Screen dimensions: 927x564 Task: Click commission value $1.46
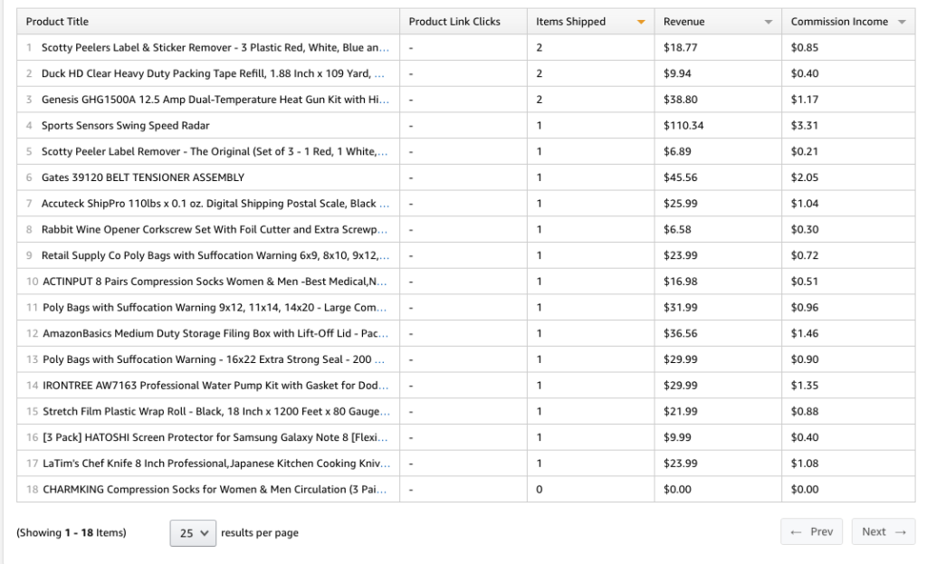click(805, 333)
